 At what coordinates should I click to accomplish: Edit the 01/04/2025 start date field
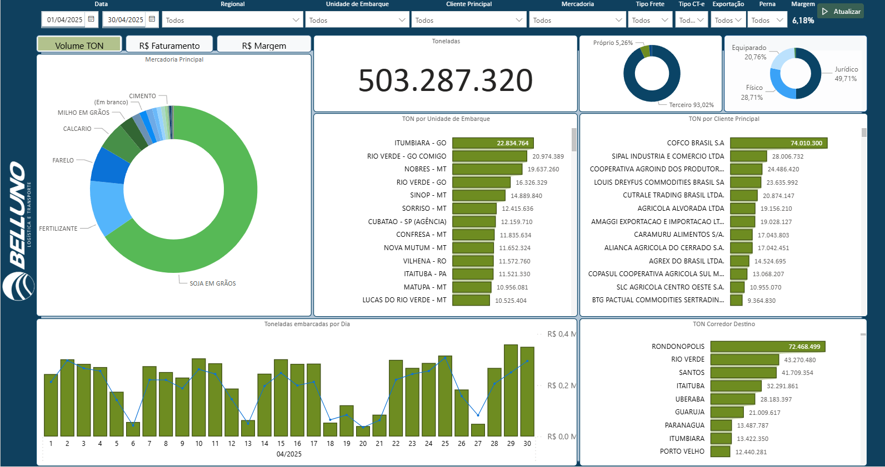coord(64,19)
